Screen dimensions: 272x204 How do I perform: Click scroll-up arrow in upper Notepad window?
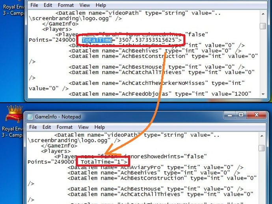[263, 14]
